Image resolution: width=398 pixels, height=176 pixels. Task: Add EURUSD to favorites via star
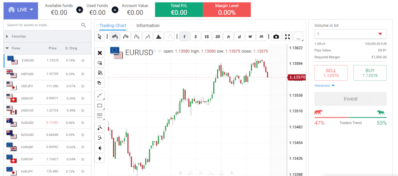click(x=83, y=61)
